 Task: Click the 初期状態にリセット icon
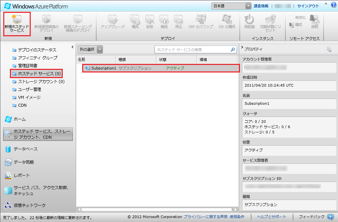(x=271, y=19)
